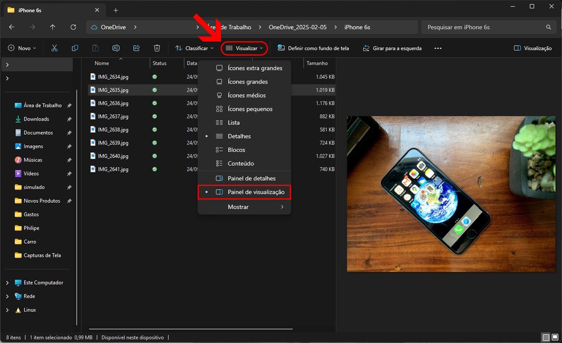Choose Blocos from the view menu

pos(236,150)
